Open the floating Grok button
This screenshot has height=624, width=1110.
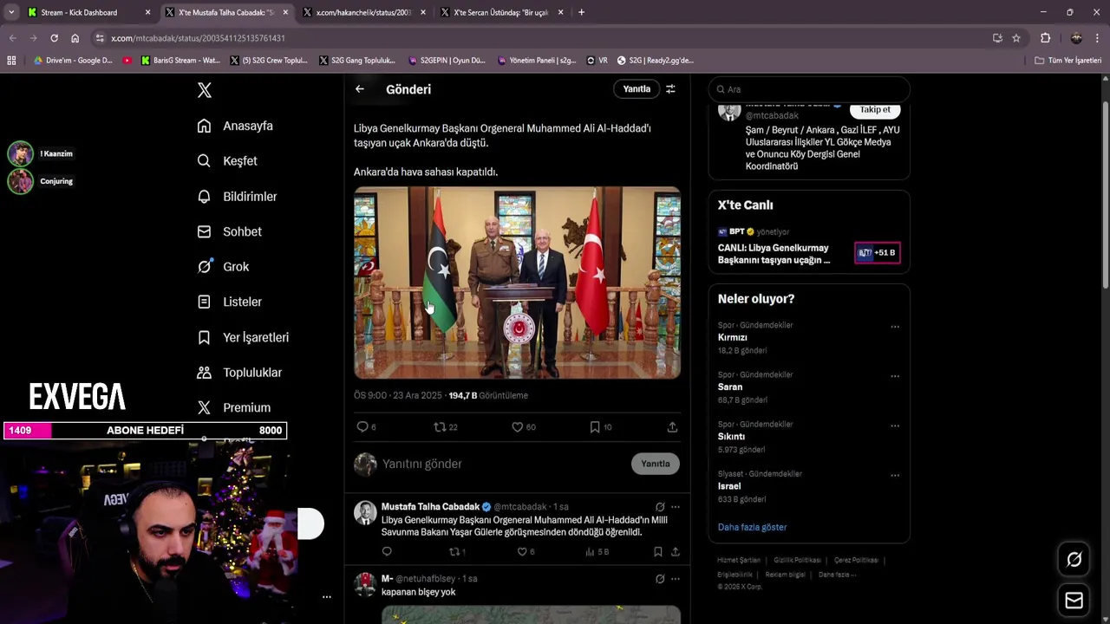point(1074,560)
